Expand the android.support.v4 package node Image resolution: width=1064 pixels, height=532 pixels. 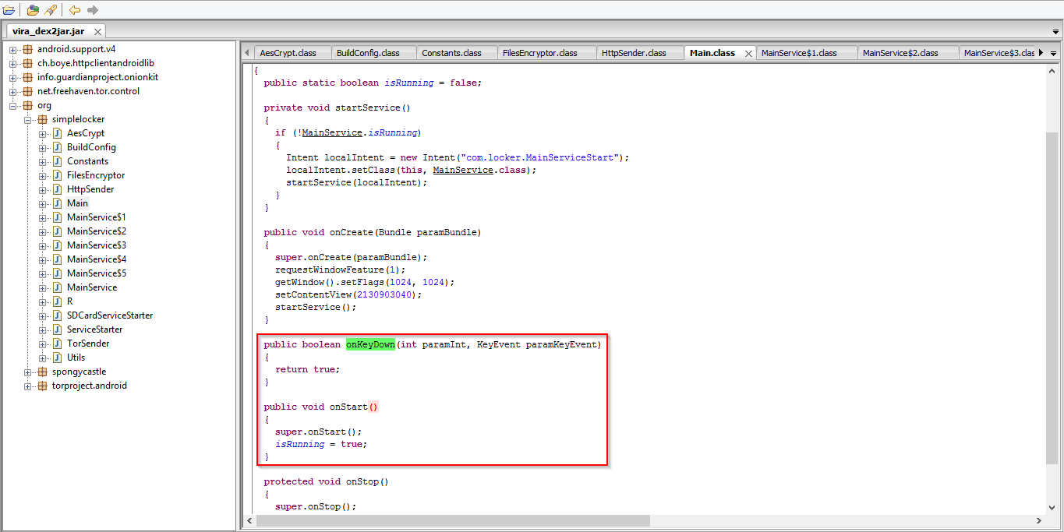pyautogui.click(x=13, y=49)
